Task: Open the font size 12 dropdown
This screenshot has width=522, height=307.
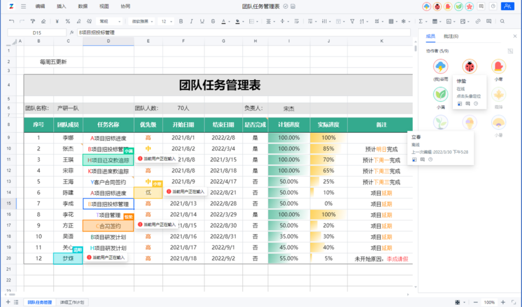Action: click(x=165, y=21)
